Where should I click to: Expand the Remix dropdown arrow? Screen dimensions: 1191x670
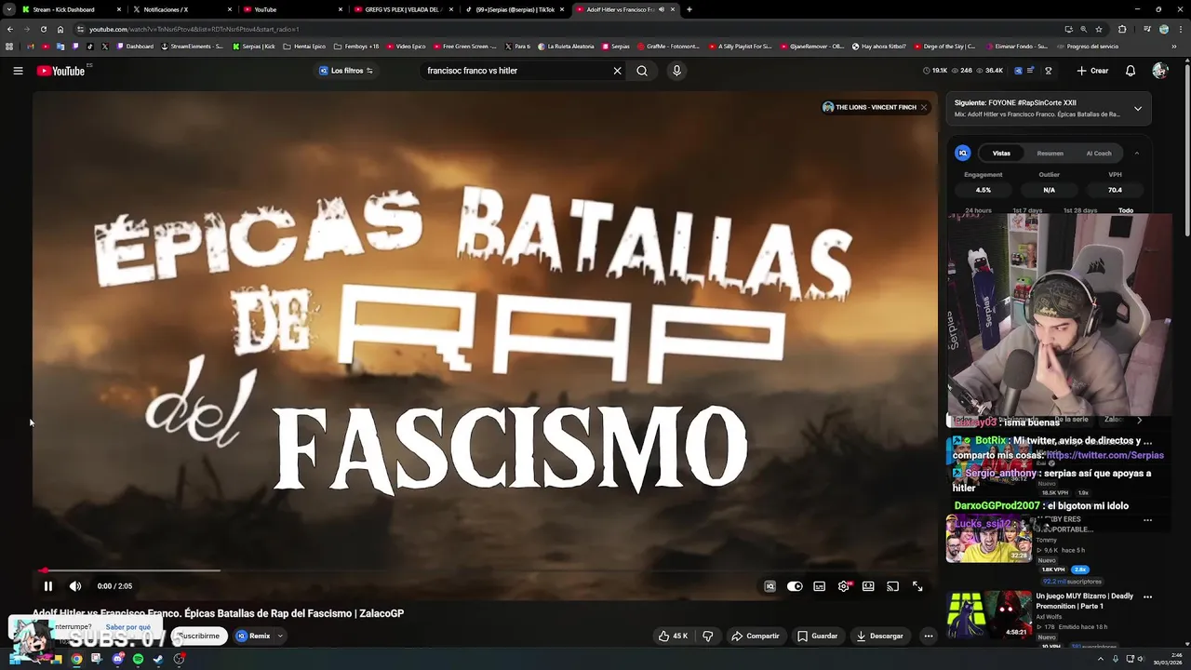[x=280, y=636]
